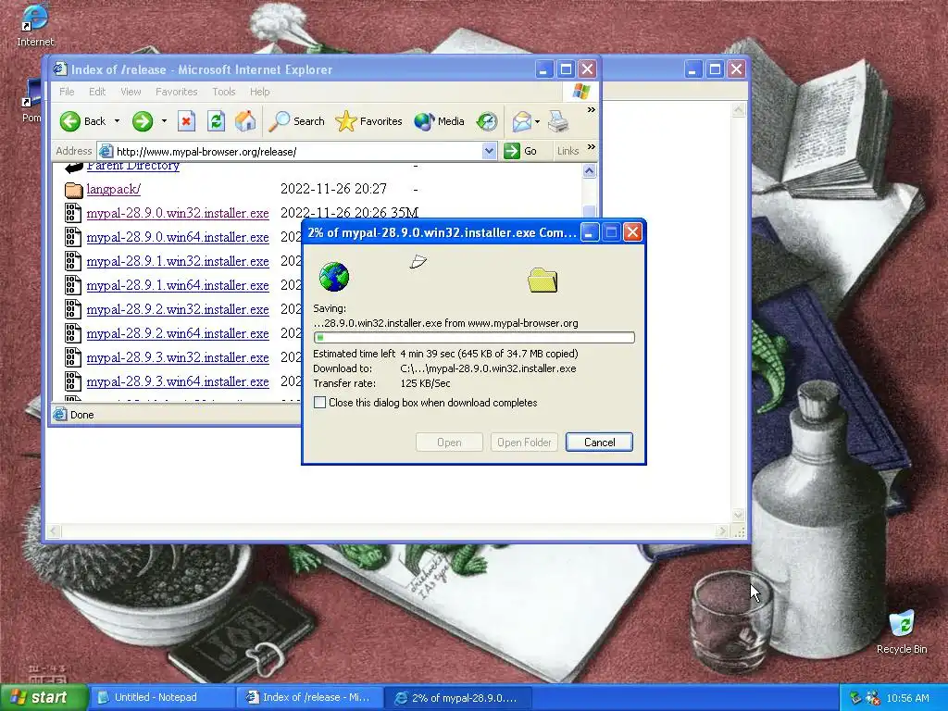
Task: Click the 2% of mypal taskbar button
Action: [458, 697]
